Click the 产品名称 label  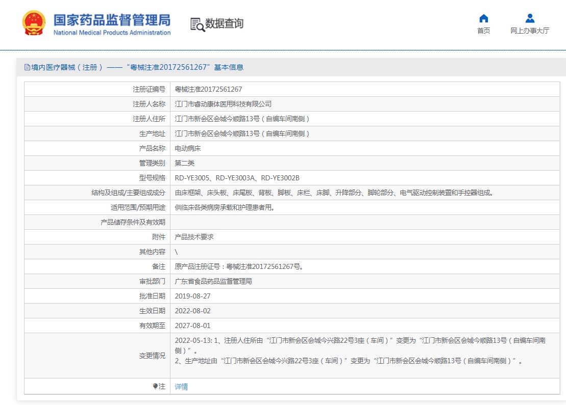tap(152, 148)
